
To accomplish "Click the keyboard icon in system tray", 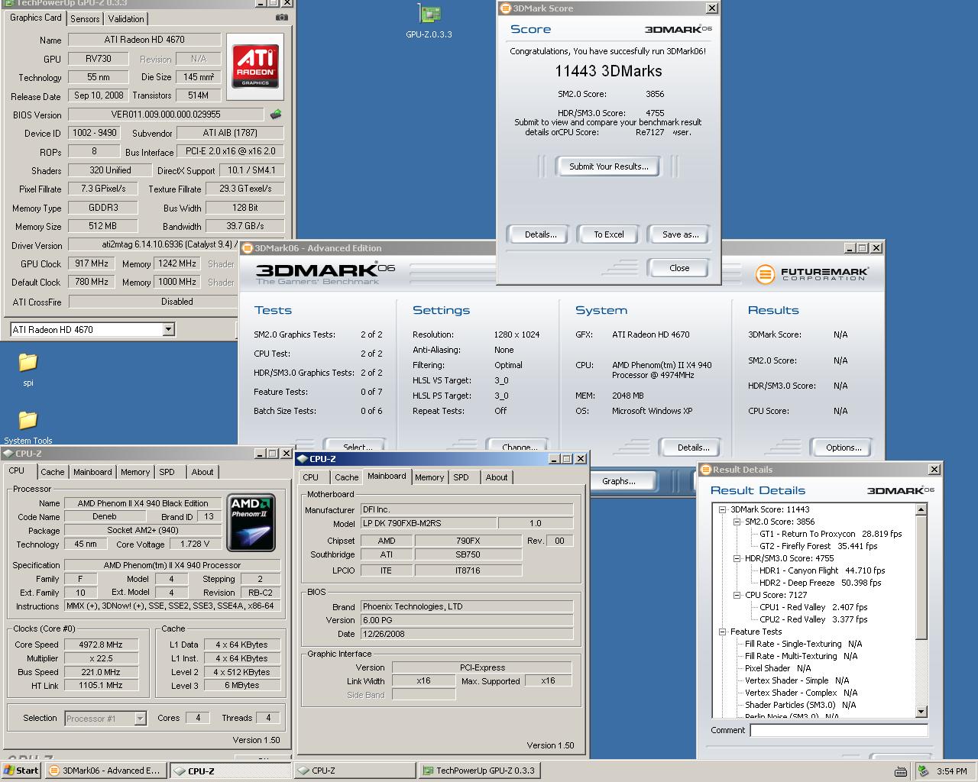I will pyautogui.click(x=901, y=771).
